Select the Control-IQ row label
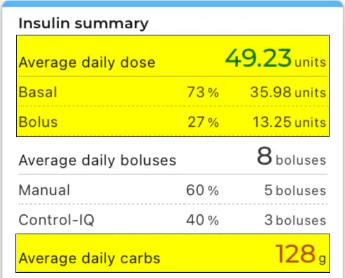345x278 pixels. (57, 220)
